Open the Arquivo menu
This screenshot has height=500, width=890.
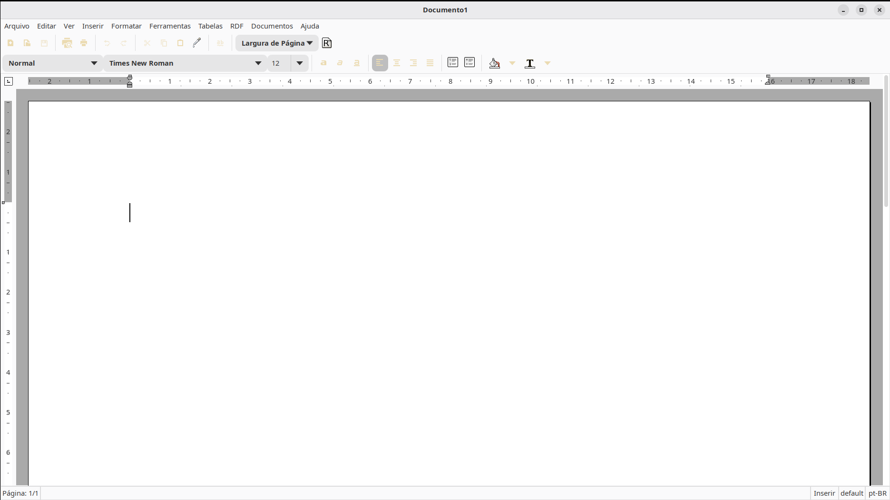[x=17, y=26]
